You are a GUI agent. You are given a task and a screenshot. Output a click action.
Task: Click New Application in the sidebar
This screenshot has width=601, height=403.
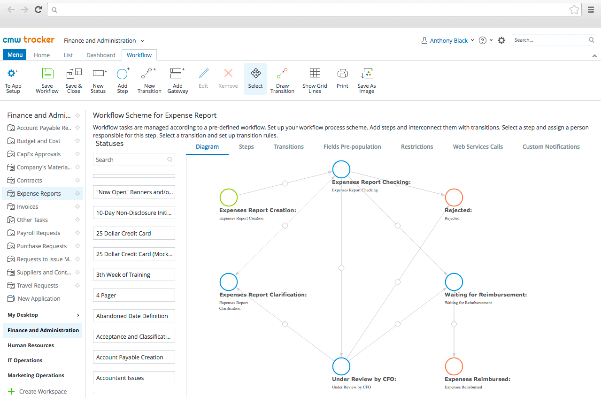39,298
